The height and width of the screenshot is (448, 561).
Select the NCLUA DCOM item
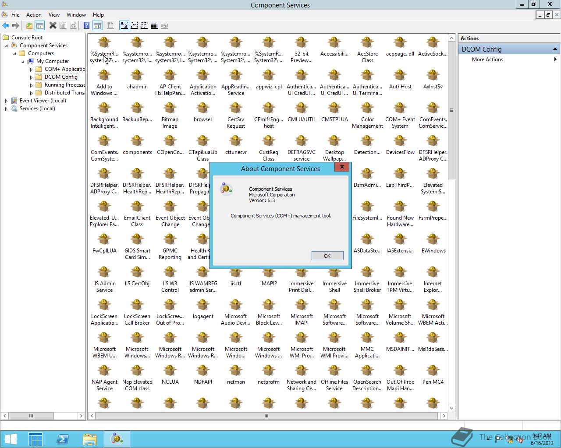(x=170, y=375)
